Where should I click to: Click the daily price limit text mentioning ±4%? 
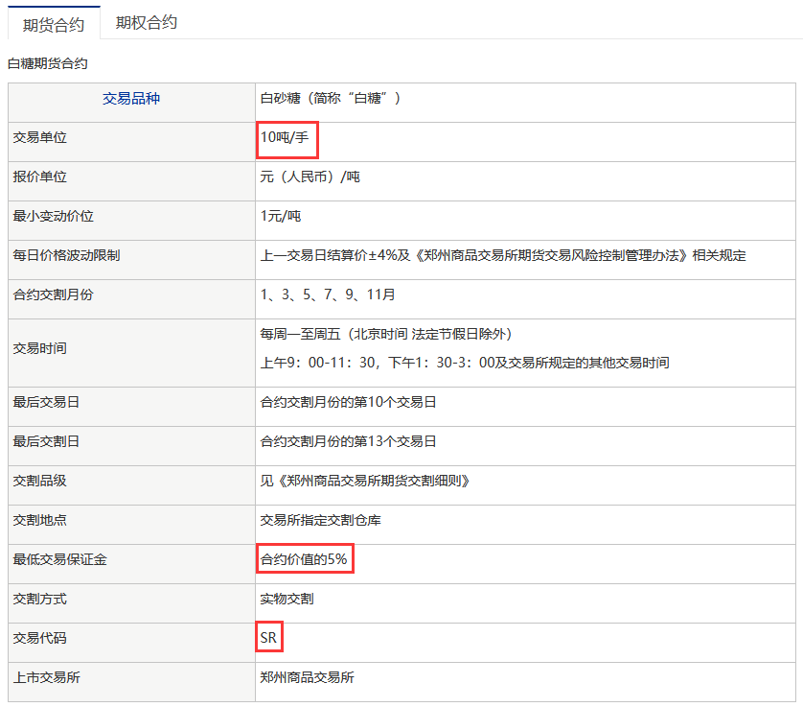[503, 255]
